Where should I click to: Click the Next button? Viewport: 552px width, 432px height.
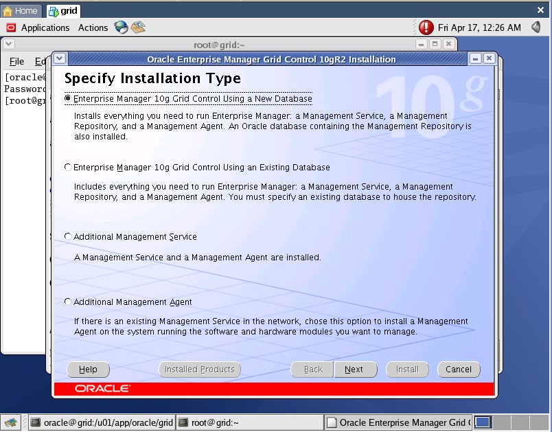[x=354, y=370]
